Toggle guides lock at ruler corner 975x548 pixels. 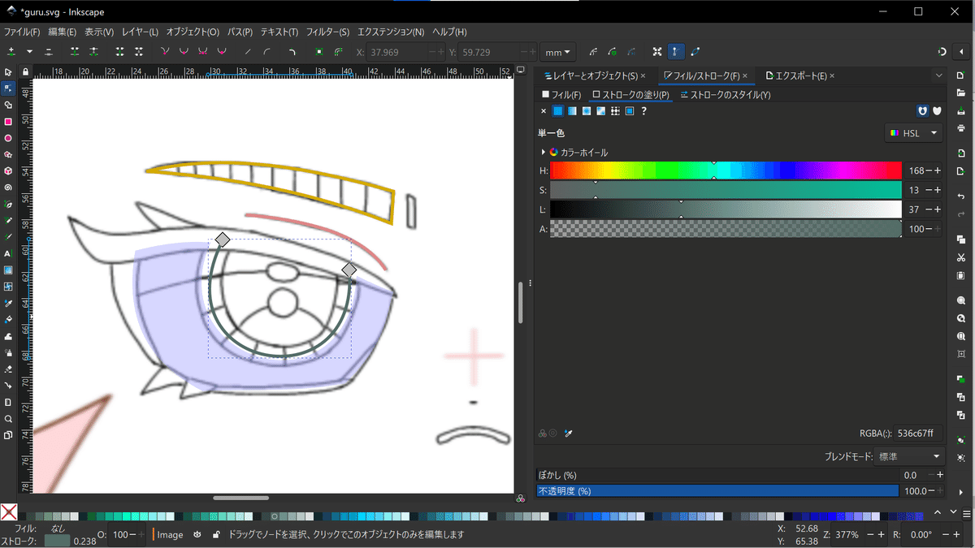click(25, 71)
